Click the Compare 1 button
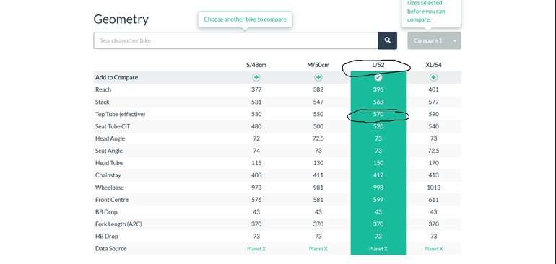This screenshot has width=556, height=264. tap(428, 40)
